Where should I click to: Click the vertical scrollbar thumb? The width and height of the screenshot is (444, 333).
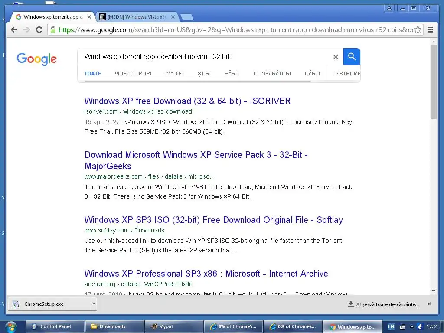click(x=434, y=82)
